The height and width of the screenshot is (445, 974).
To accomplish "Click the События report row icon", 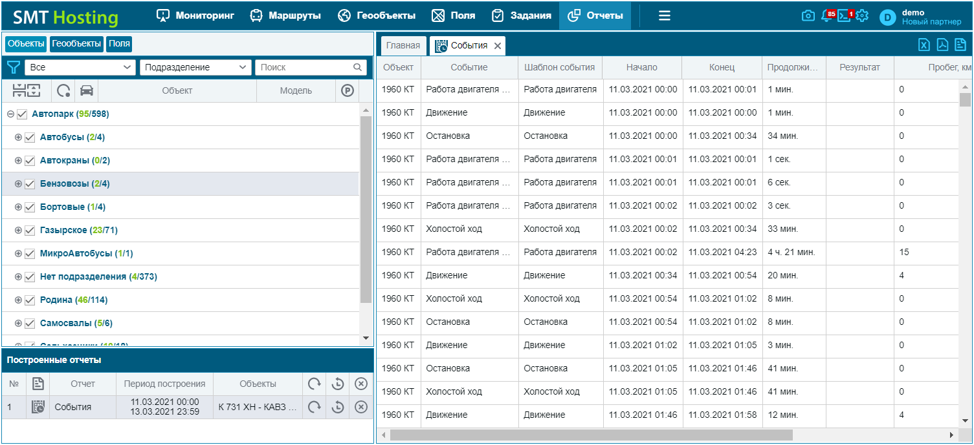I will (x=38, y=407).
